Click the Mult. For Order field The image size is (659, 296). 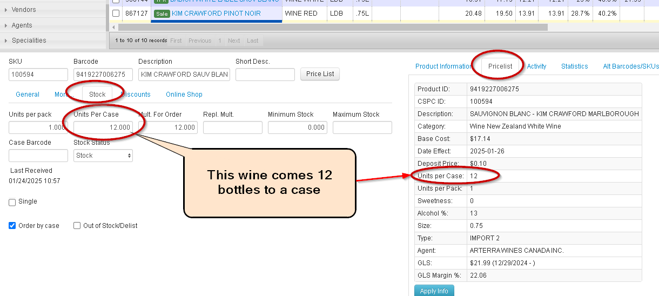[168, 127]
